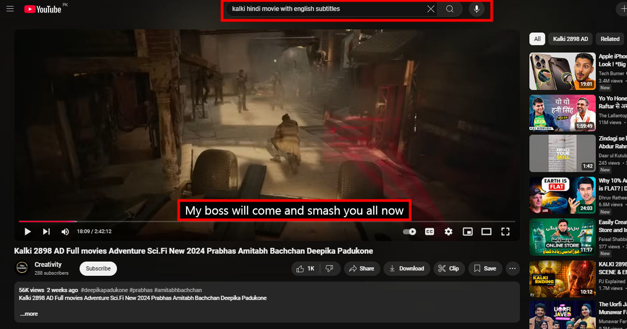Clip the video
The image size is (627, 329).
(x=449, y=268)
